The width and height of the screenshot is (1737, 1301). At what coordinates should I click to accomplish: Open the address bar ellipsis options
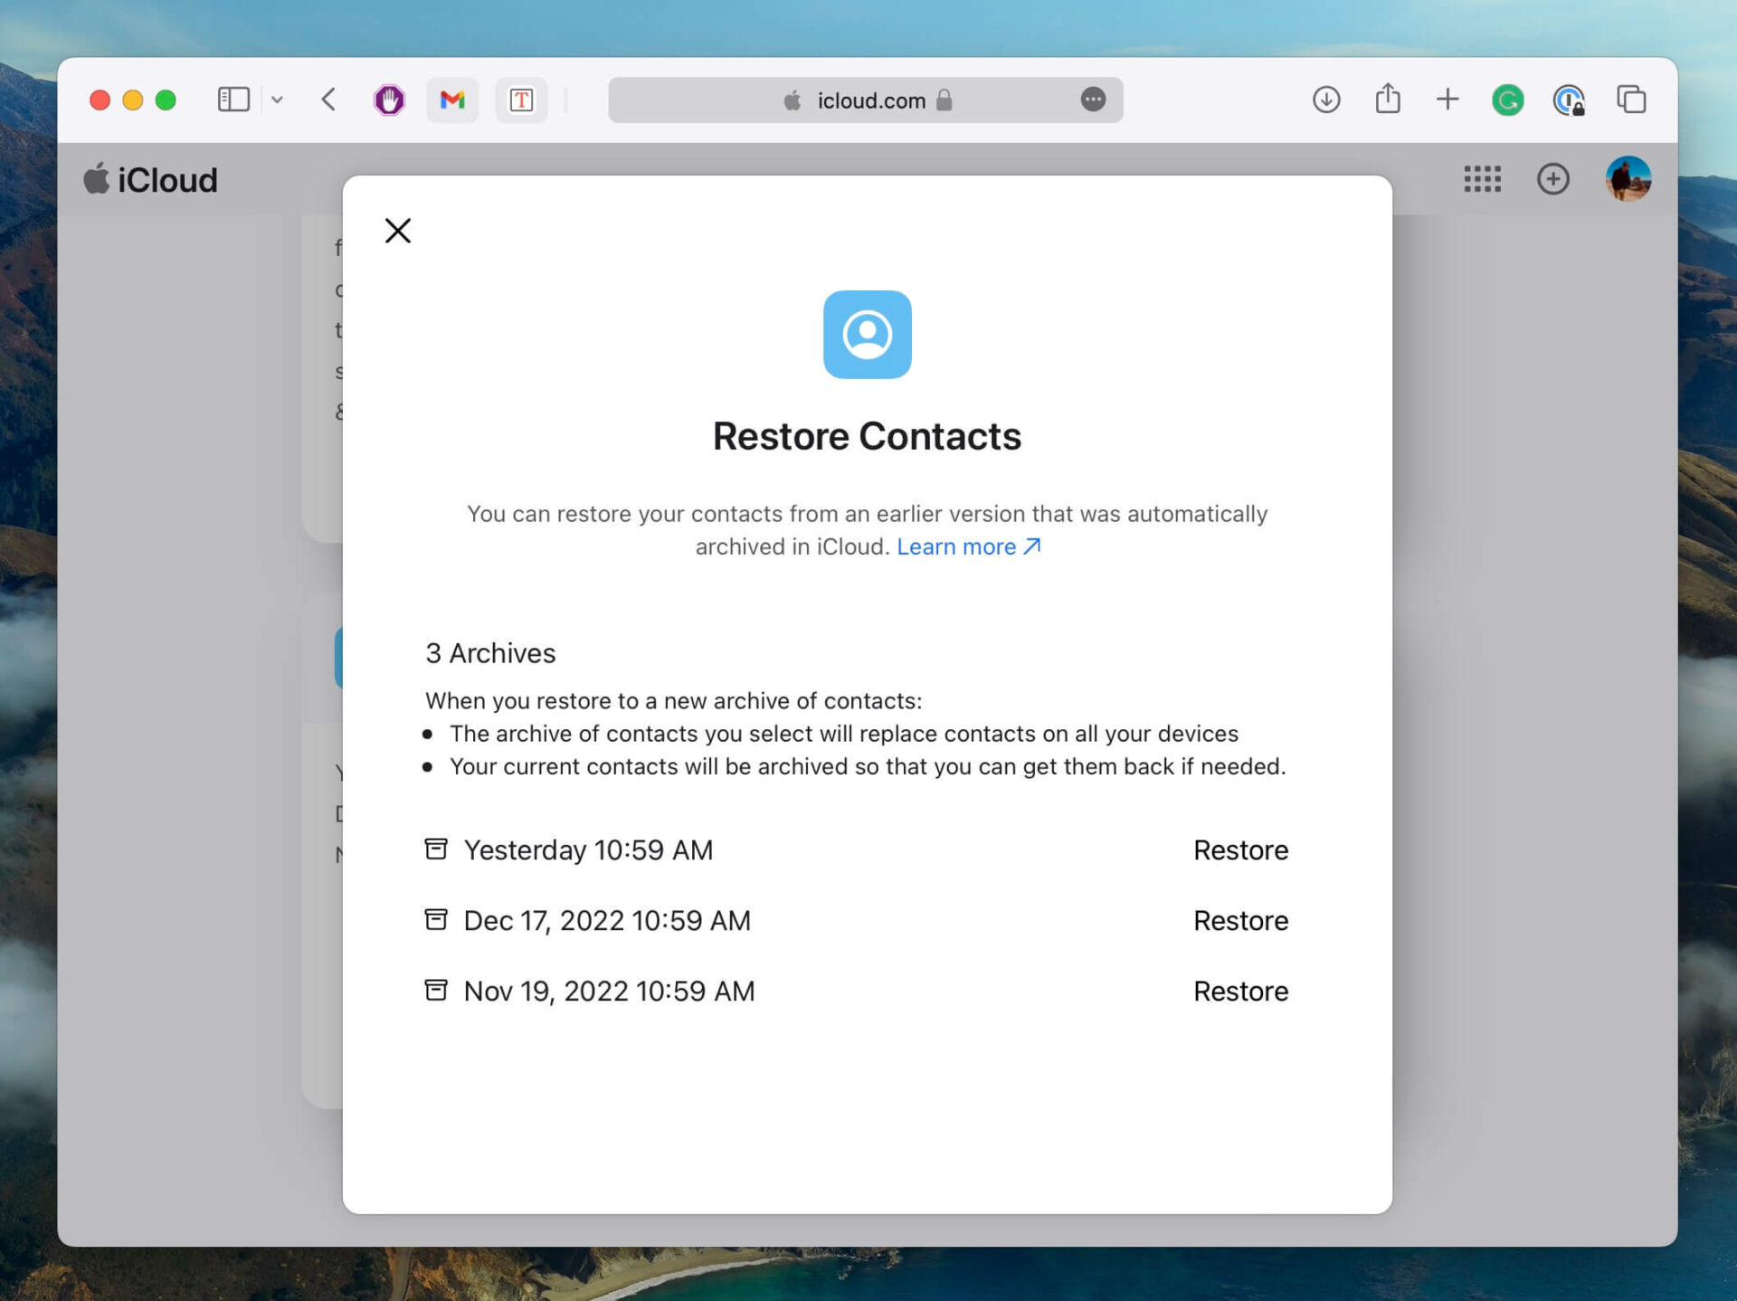1093,100
